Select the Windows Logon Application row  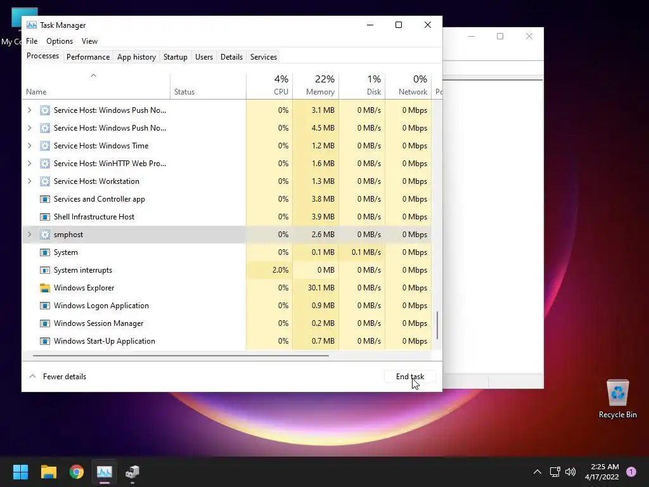[226, 306]
